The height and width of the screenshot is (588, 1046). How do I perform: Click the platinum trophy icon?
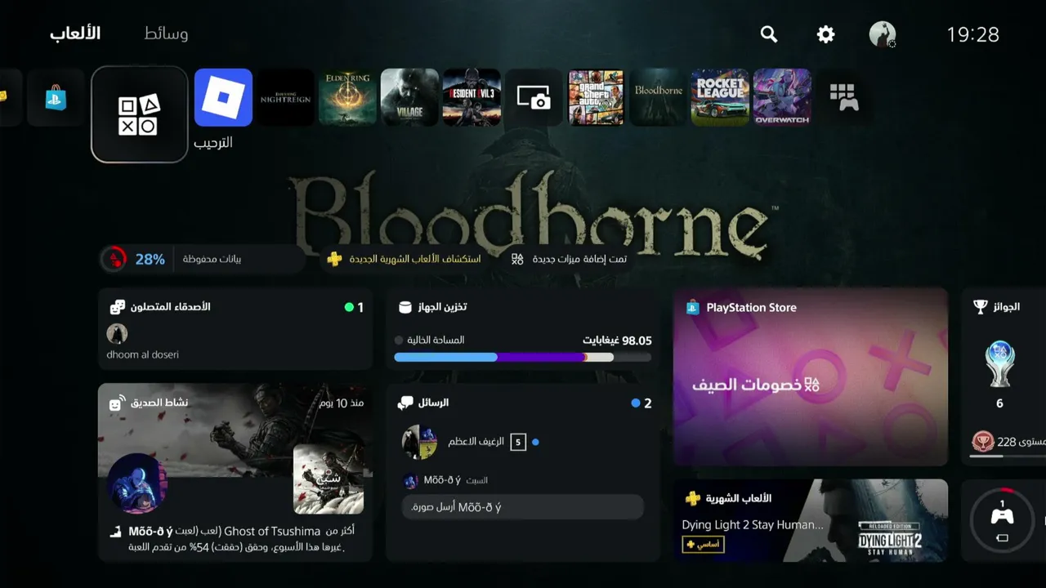click(999, 364)
